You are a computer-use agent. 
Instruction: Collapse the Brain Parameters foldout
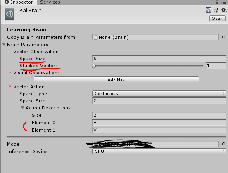click(4, 45)
